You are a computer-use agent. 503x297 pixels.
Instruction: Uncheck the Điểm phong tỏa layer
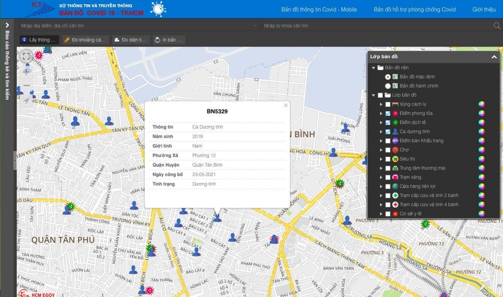pyautogui.click(x=388, y=114)
